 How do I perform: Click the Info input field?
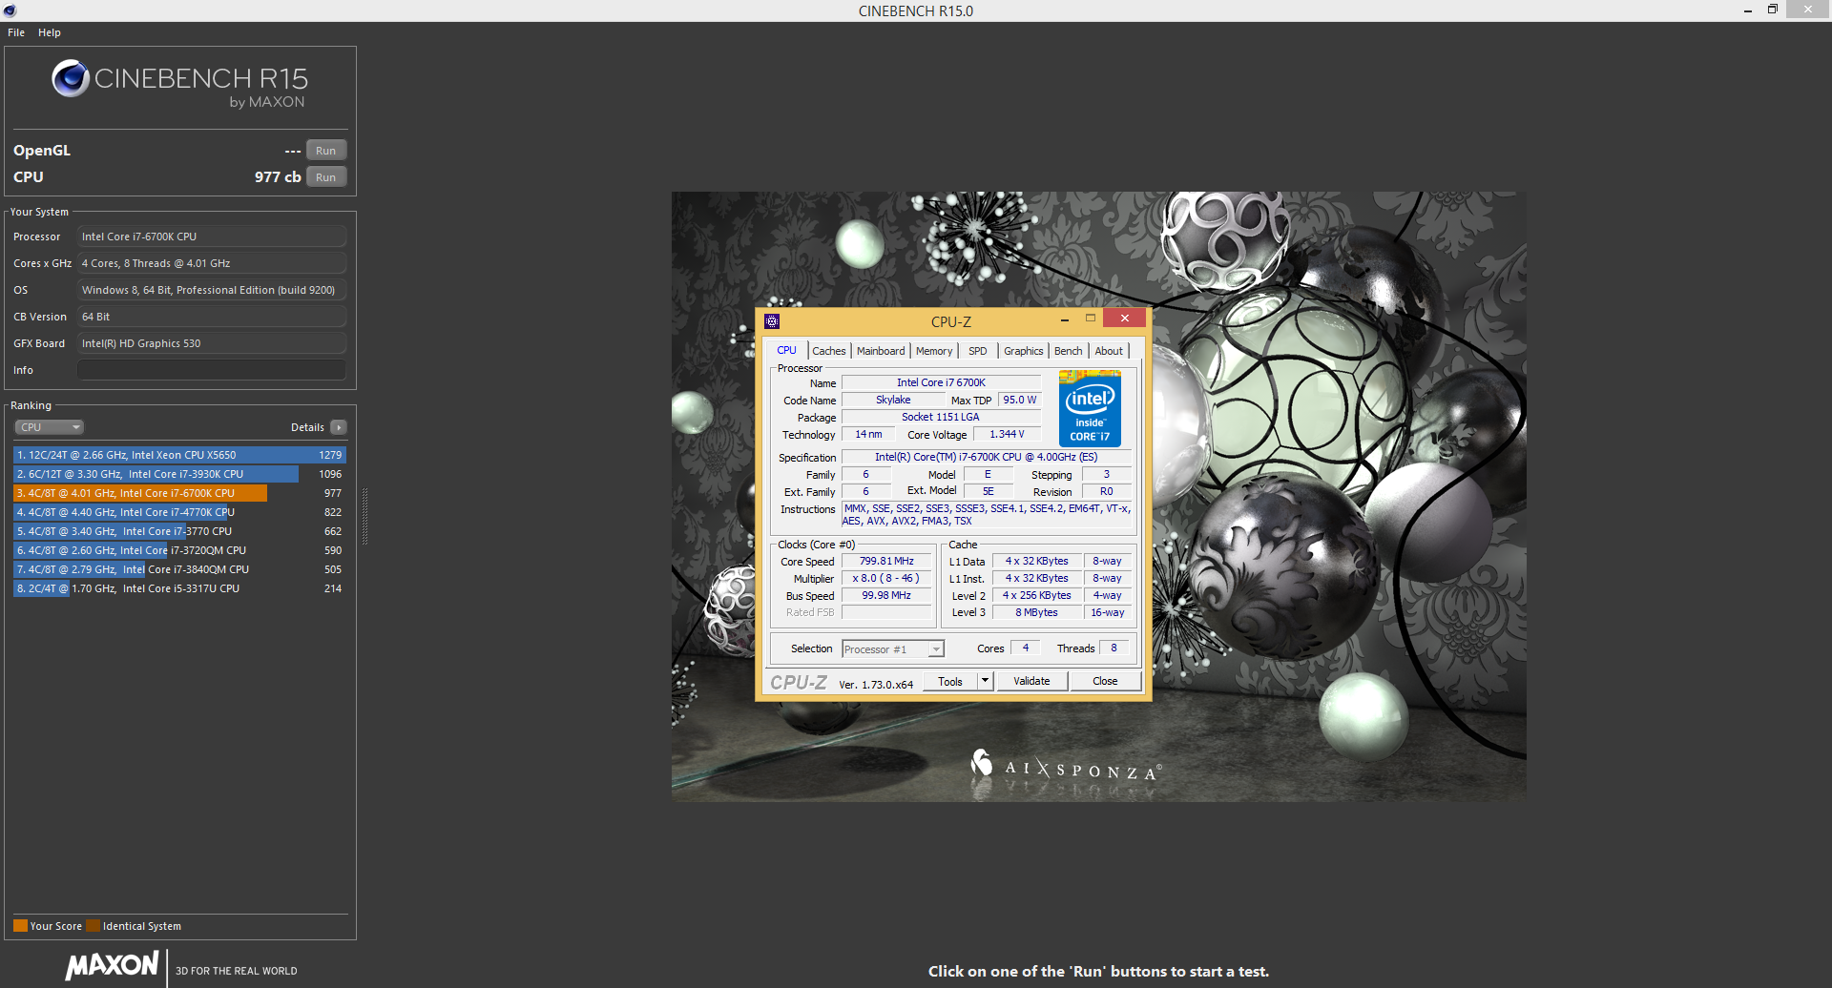[x=212, y=370]
